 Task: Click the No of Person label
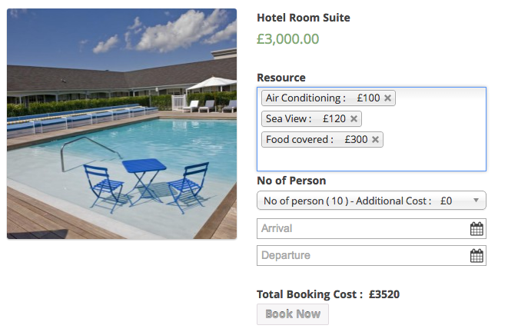pos(291,181)
